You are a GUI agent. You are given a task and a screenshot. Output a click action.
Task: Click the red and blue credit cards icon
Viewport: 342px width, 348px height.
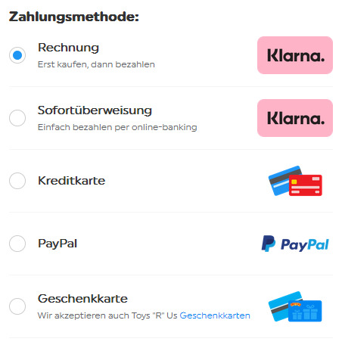(295, 181)
